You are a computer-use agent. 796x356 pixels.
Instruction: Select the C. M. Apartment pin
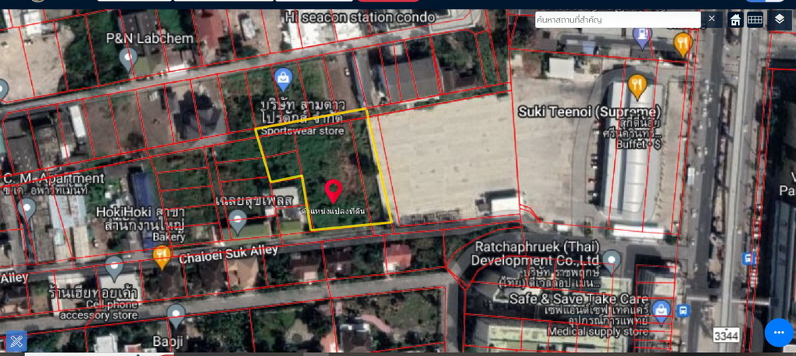click(27, 208)
